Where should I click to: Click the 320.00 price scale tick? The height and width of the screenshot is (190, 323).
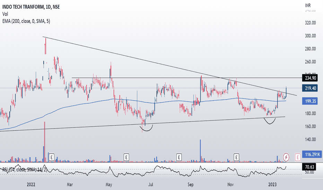tap(311, 23)
